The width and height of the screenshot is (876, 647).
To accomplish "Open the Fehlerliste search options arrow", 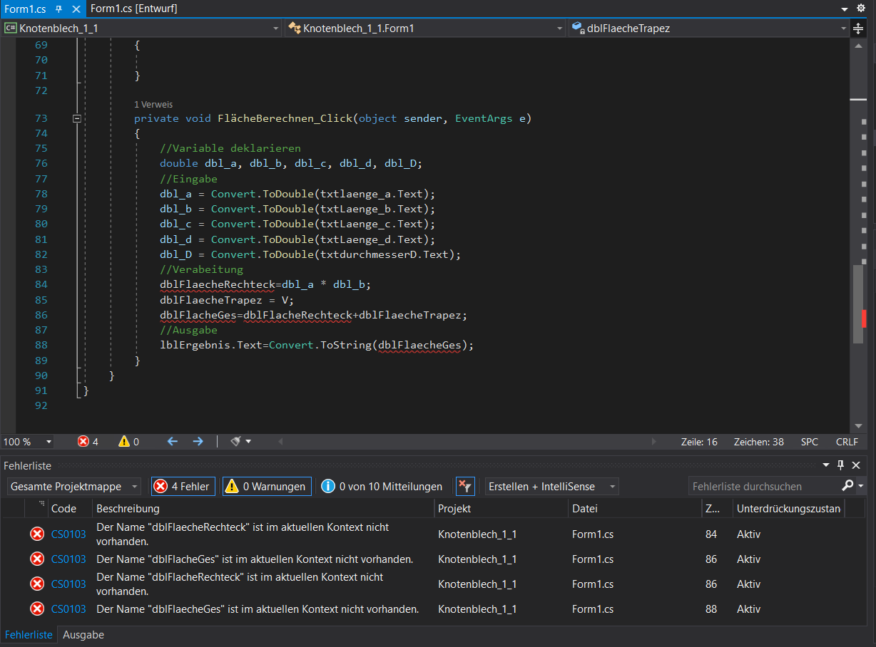I will point(861,486).
